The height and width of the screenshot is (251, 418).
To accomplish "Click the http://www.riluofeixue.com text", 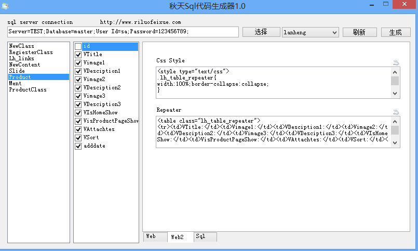I will coord(141,22).
